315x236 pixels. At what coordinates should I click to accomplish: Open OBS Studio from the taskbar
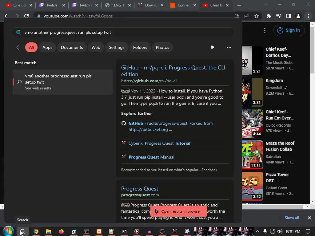point(162,231)
